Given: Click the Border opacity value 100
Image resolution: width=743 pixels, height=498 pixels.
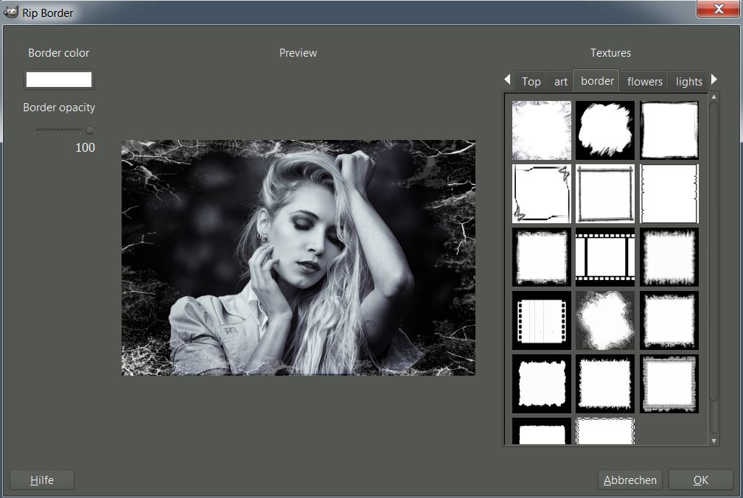Looking at the screenshot, I should 86,147.
